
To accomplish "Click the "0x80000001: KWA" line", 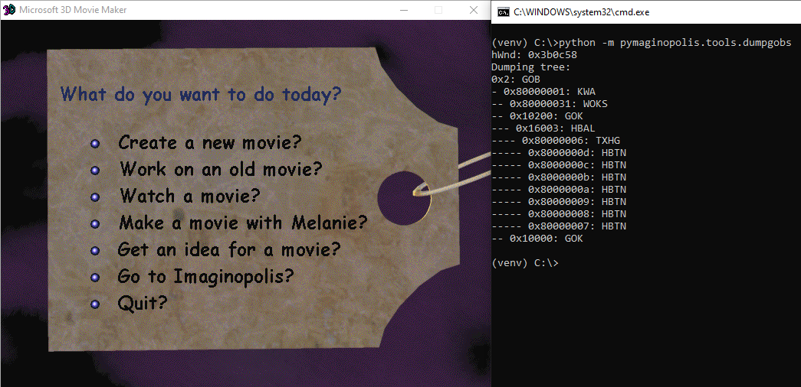I will click(x=543, y=92).
